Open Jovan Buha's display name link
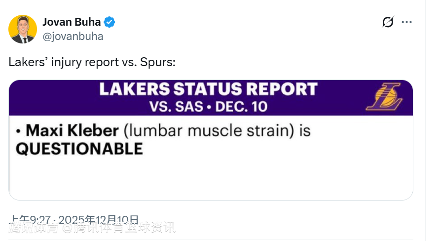Image resolution: width=439 pixels, height=241 pixels. click(72, 22)
